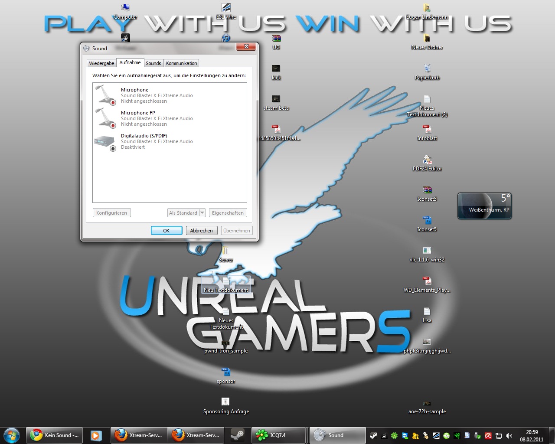Screen dimensions: 555x444
Task: Open the volume speaker tray icon
Action: 509,436
